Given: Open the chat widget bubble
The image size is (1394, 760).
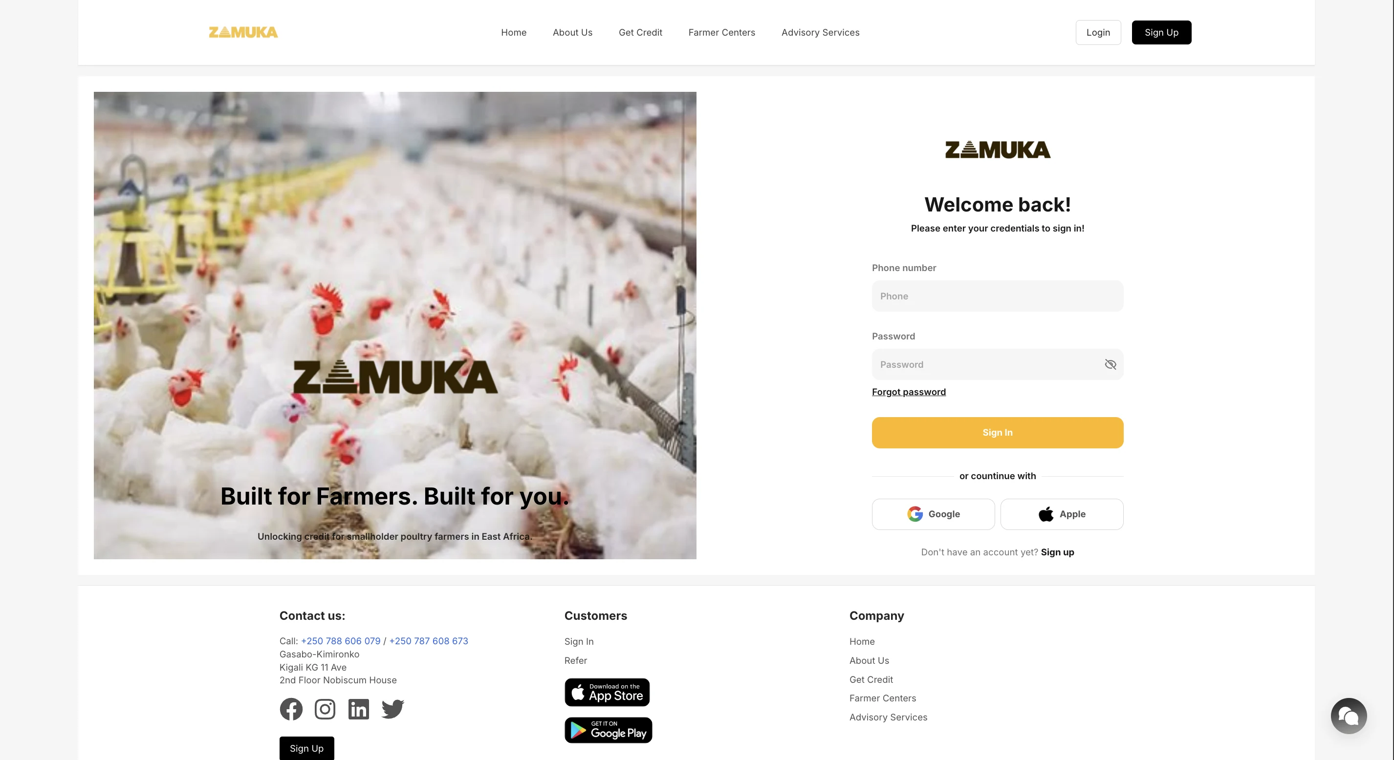Looking at the screenshot, I should (x=1349, y=716).
